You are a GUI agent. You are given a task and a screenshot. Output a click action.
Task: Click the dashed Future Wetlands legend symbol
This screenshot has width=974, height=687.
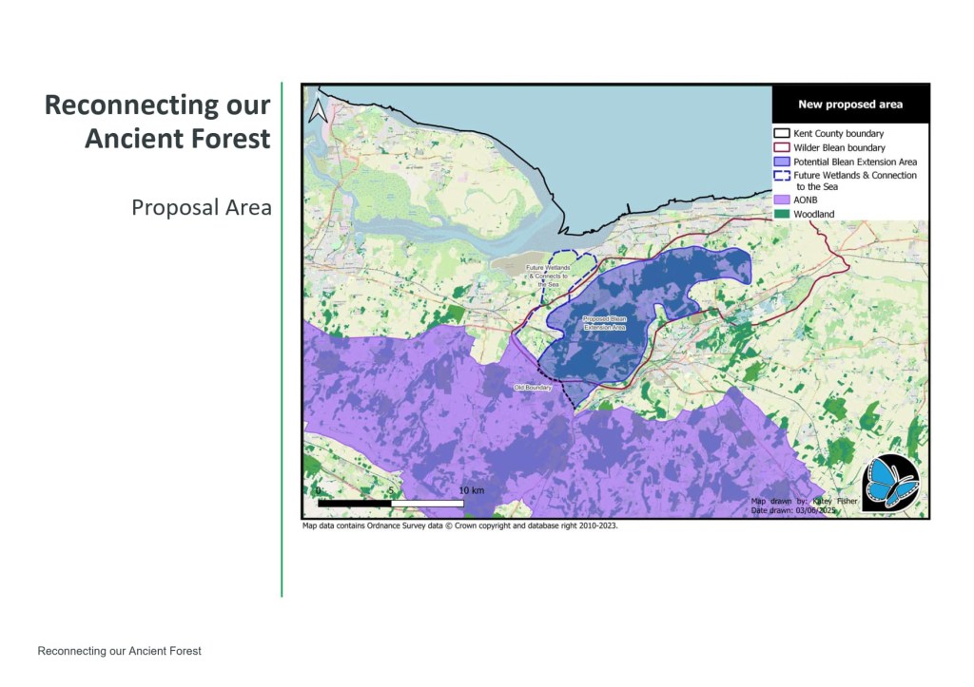tap(782, 176)
